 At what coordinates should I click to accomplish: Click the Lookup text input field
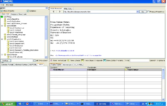click(x=22, y=61)
